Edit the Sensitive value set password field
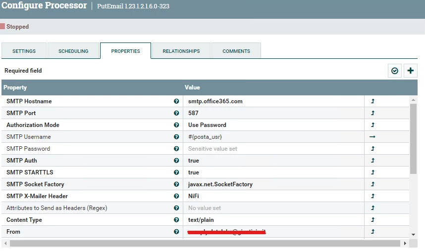Viewport: 425px width, 251px height. tap(273, 149)
